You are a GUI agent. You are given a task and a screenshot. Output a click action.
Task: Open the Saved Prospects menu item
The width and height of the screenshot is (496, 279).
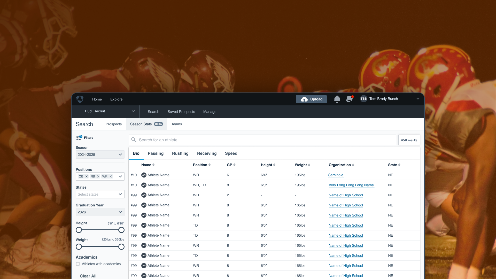point(181,112)
